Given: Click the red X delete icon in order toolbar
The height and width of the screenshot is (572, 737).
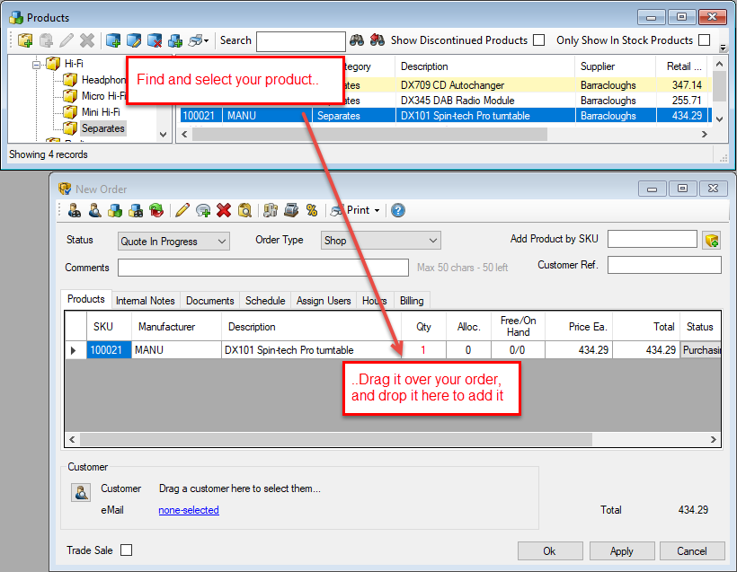Looking at the screenshot, I should pos(224,210).
